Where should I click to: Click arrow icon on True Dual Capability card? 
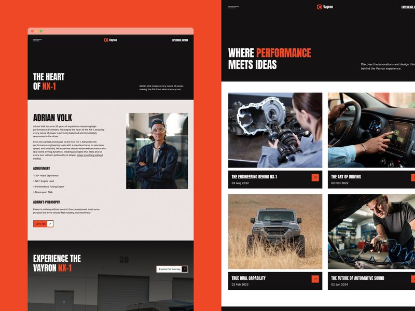click(x=315, y=279)
